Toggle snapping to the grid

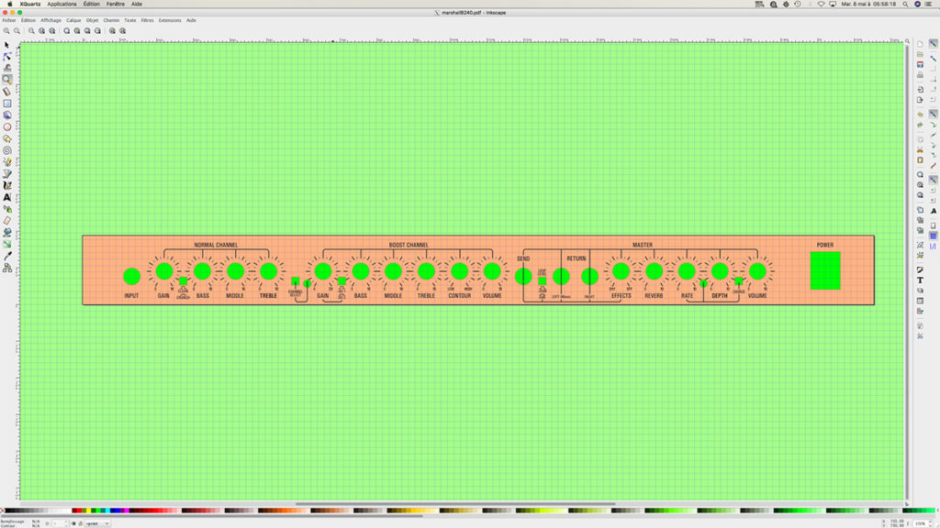pos(934,236)
